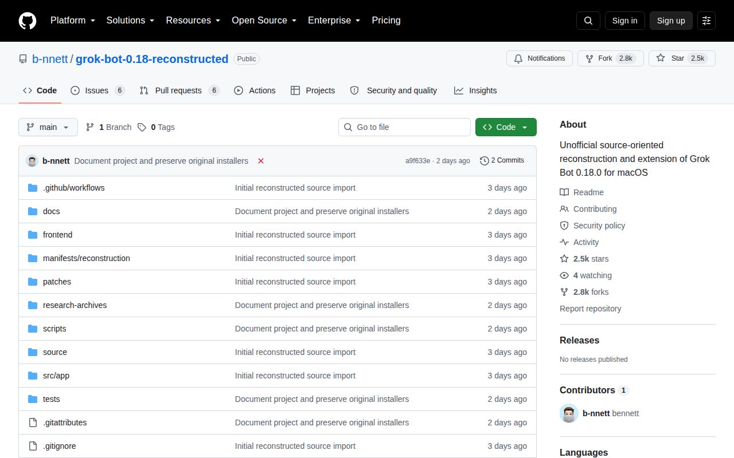Viewport: 734px width, 458px height.
Task: Click the docs folder icon
Action: [x=33, y=211]
